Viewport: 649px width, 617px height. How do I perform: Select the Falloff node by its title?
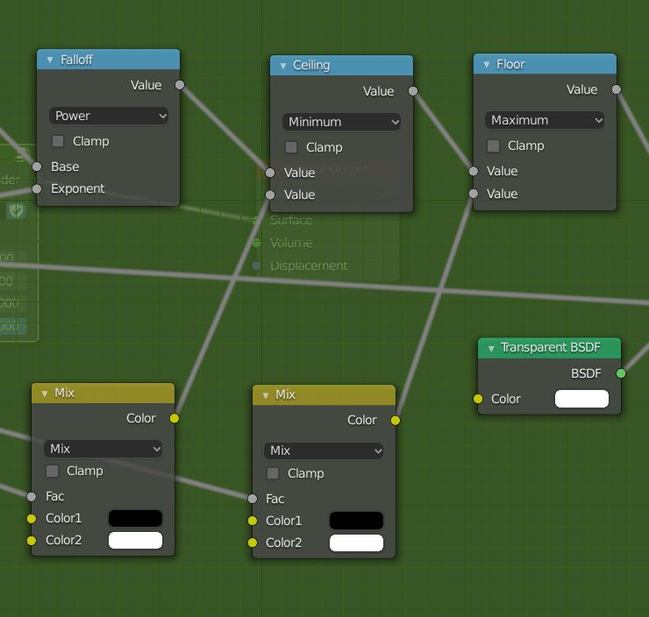coord(76,60)
